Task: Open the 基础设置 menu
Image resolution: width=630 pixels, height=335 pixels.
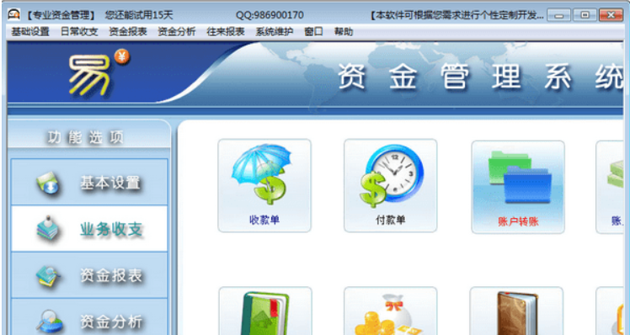Action: (30, 32)
